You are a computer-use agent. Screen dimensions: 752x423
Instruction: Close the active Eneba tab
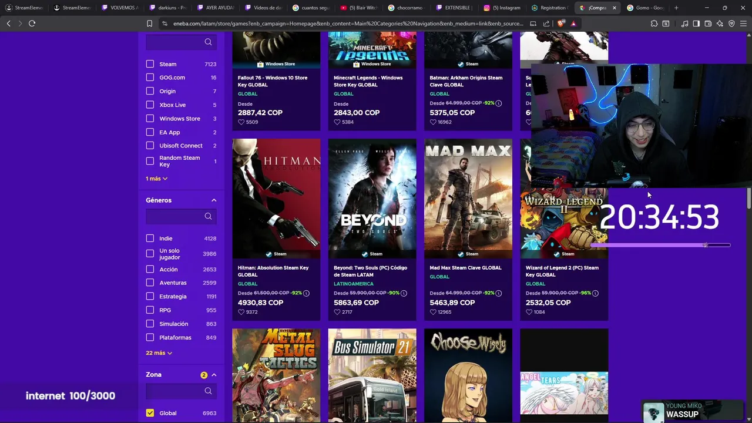614,8
